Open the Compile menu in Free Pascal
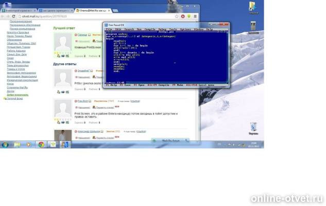 (150, 29)
